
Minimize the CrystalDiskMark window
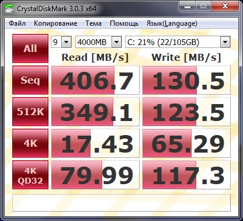(188, 6)
